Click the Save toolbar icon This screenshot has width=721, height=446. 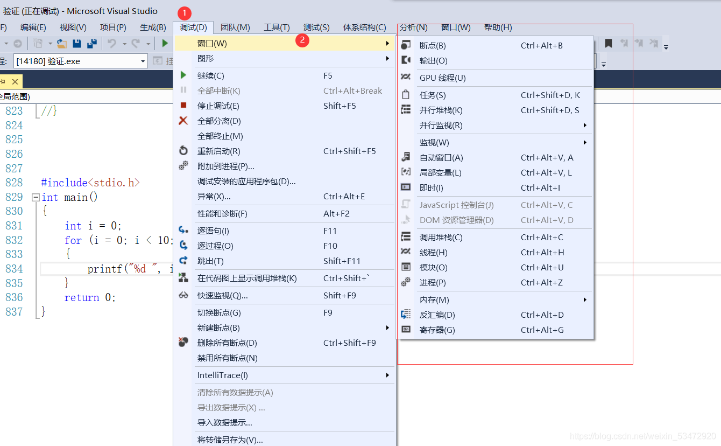(x=76, y=44)
